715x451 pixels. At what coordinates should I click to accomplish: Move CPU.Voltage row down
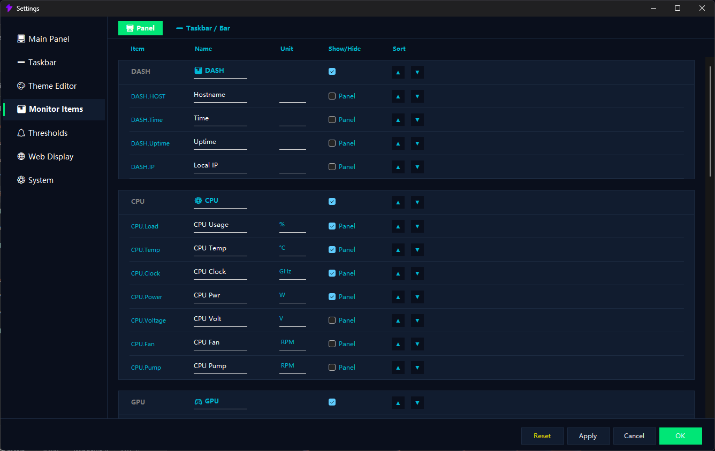coord(417,320)
